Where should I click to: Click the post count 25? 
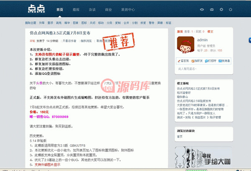(206, 51)
